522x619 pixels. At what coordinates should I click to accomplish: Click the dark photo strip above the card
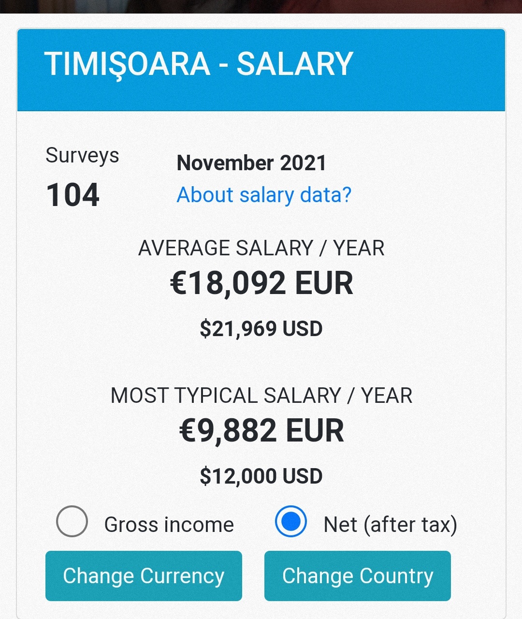pyautogui.click(x=261, y=6)
